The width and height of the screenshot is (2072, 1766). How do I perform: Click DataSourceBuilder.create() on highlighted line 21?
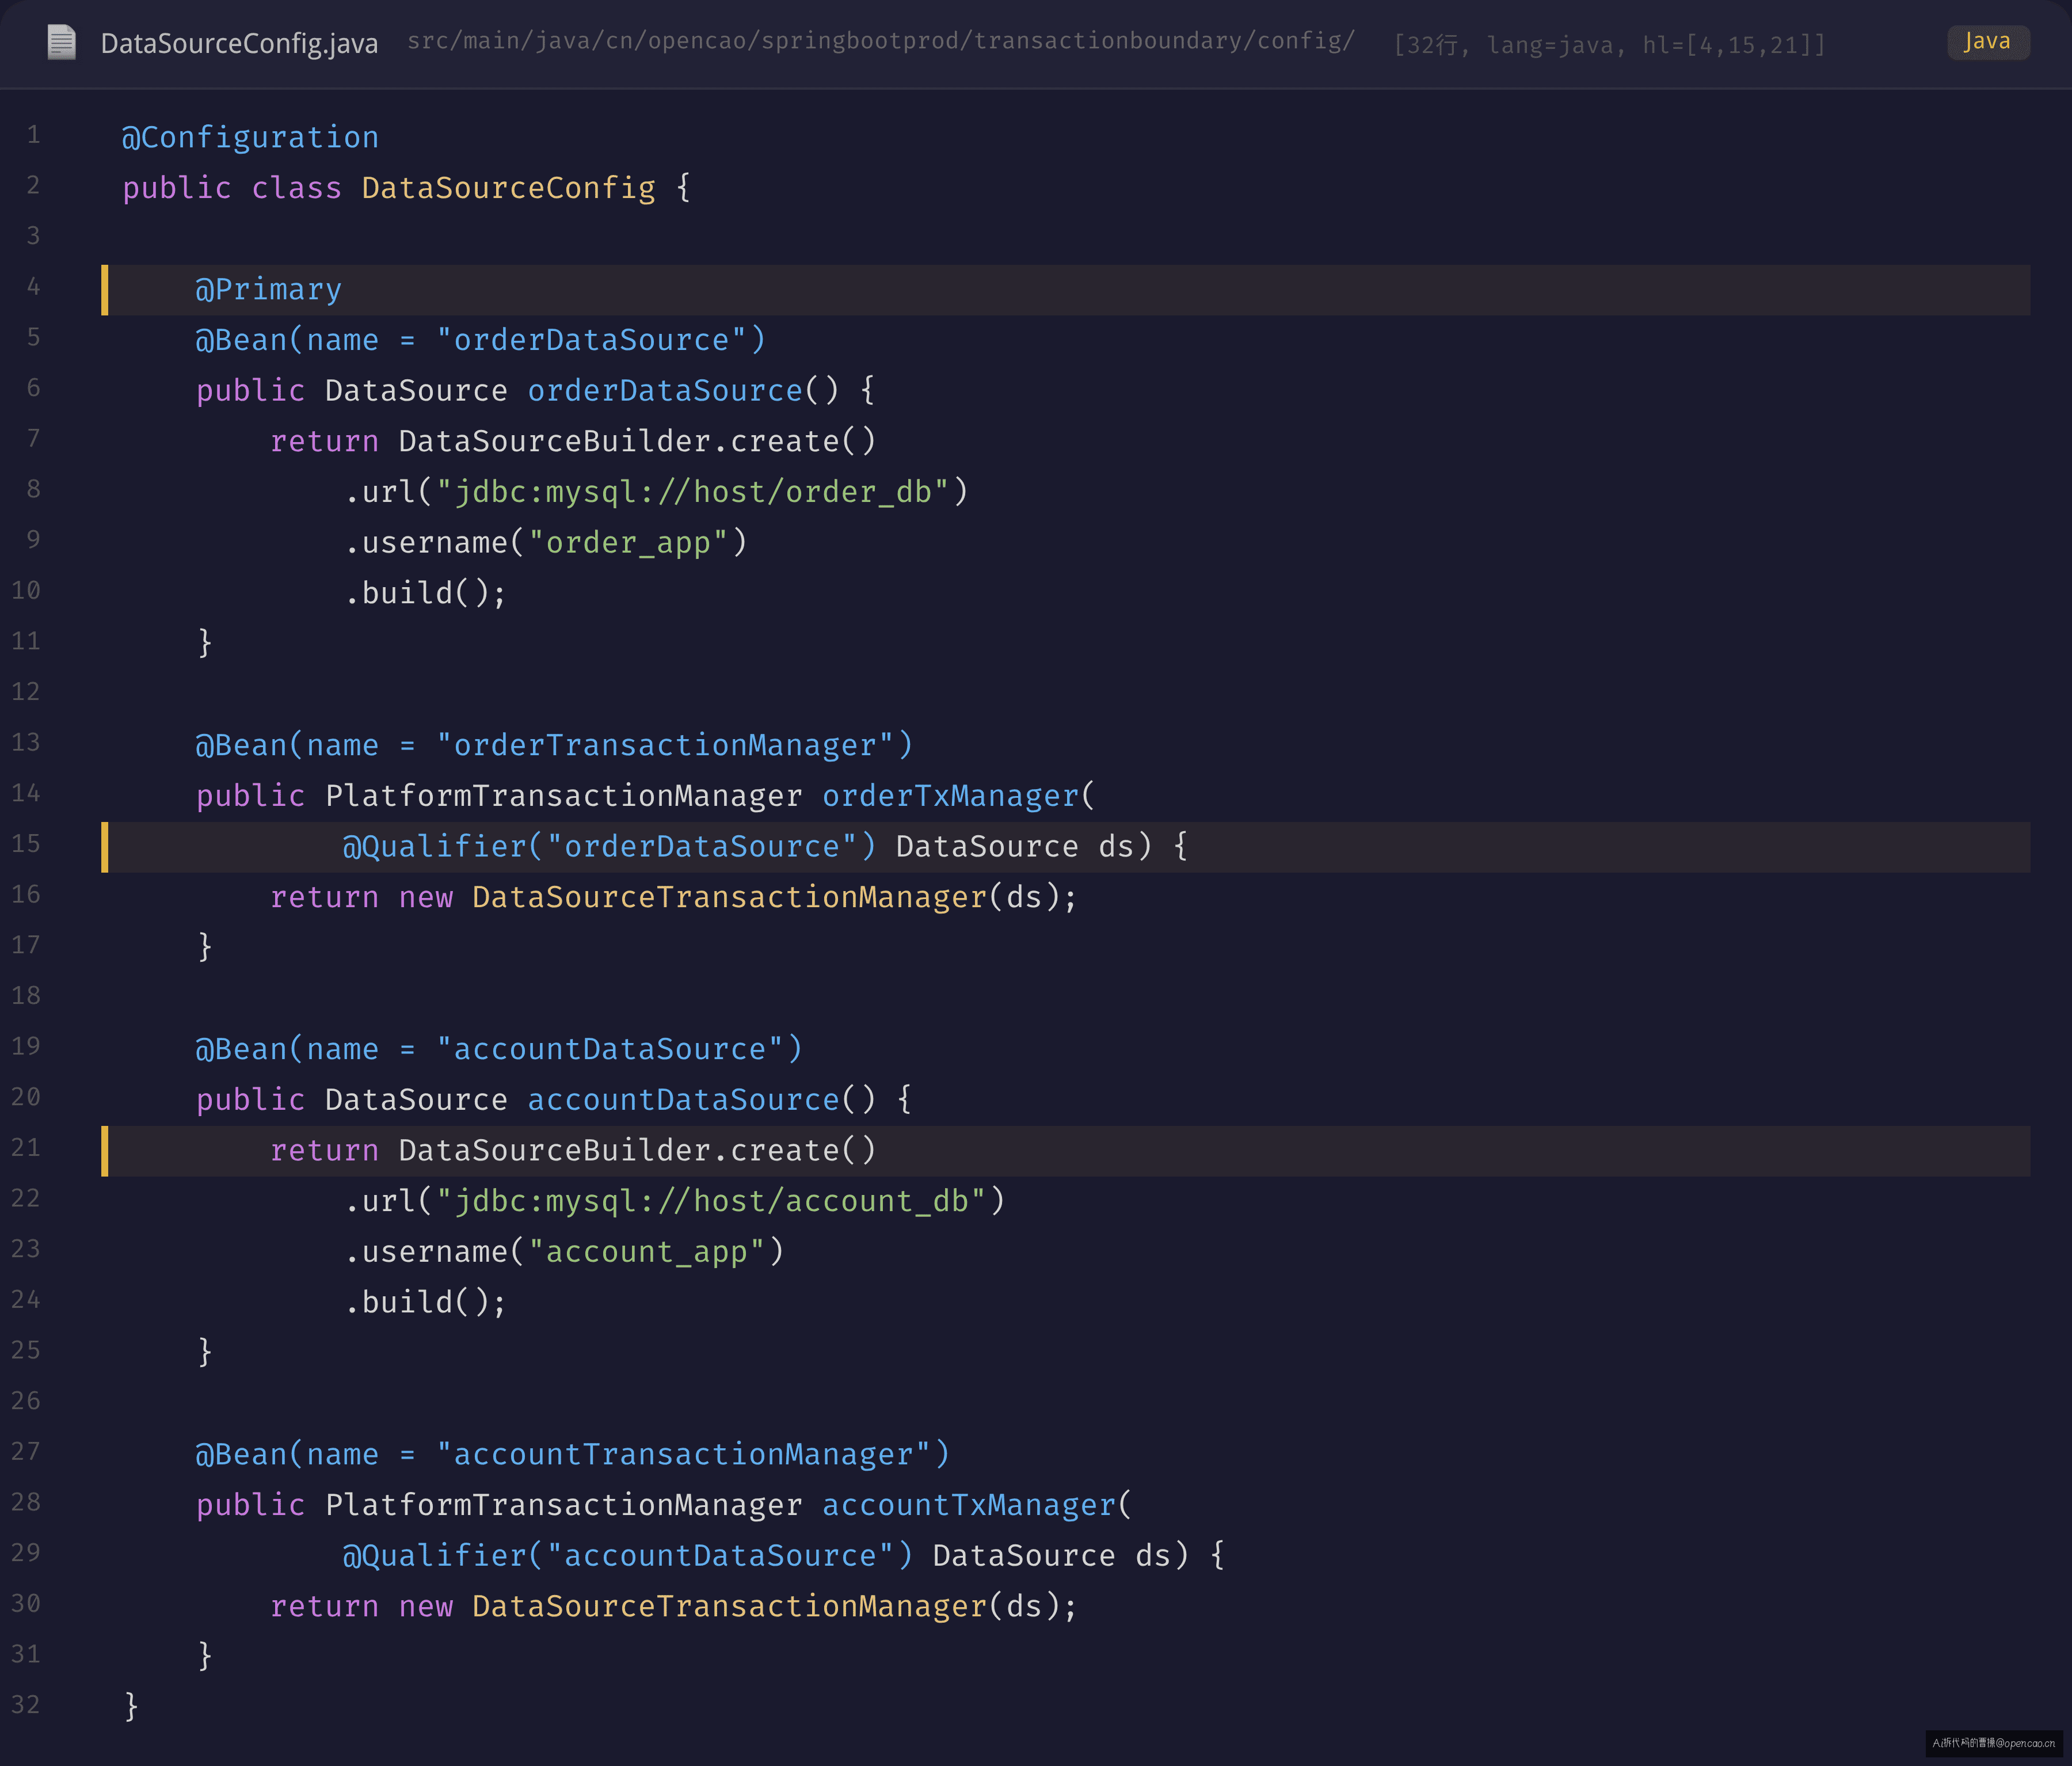(637, 1151)
